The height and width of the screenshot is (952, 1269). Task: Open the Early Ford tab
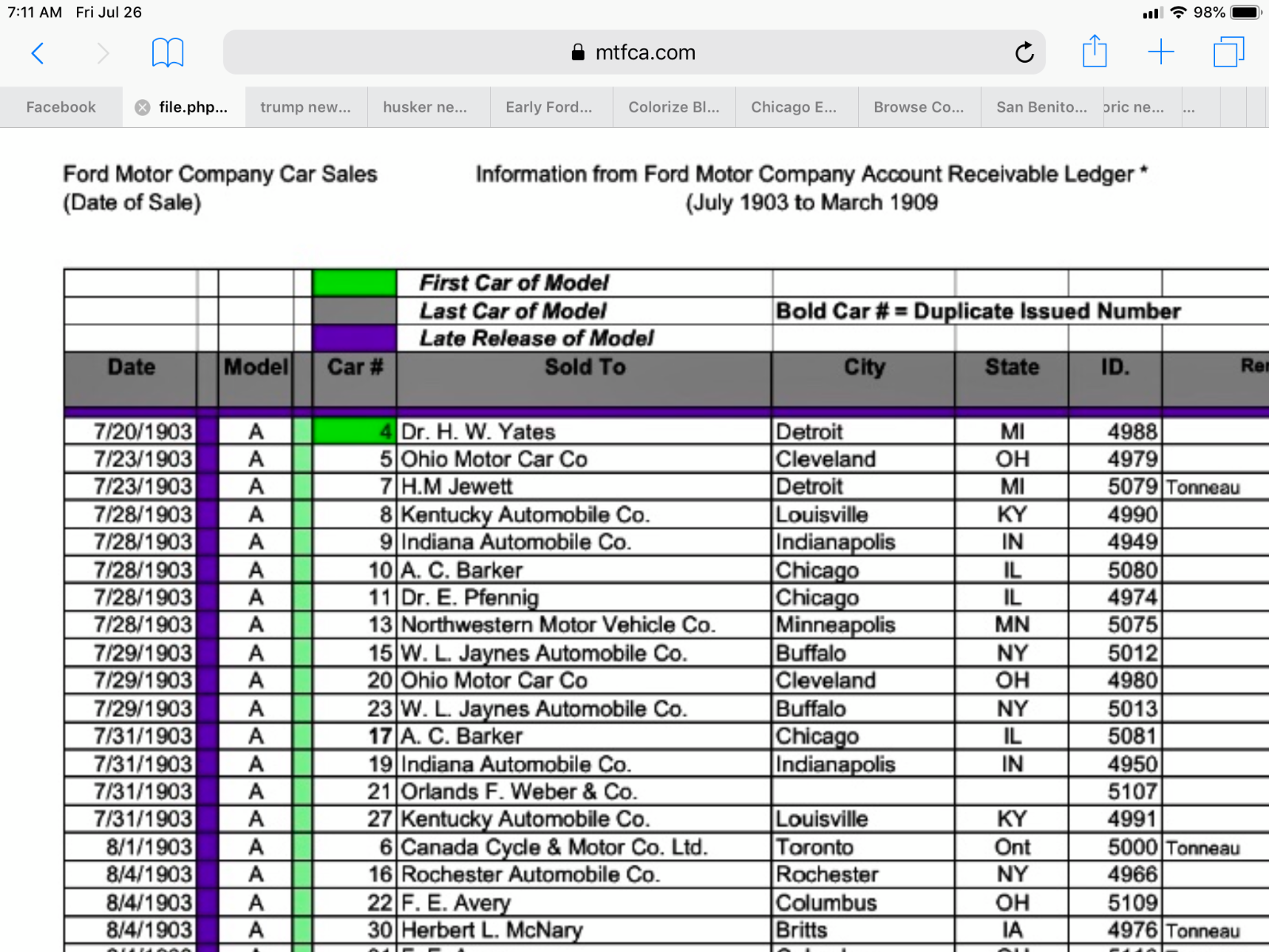[x=549, y=107]
